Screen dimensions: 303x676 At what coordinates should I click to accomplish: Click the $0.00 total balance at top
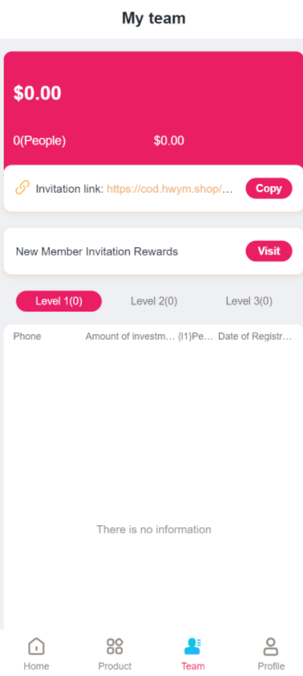pos(38,93)
